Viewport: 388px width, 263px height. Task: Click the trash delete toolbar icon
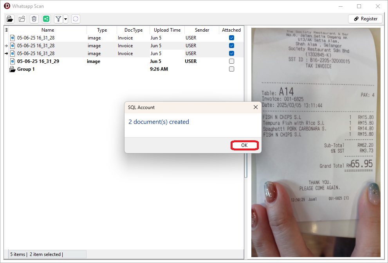[34, 19]
